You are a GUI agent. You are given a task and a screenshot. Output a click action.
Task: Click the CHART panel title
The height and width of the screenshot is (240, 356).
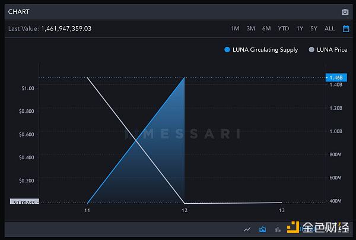click(x=19, y=12)
